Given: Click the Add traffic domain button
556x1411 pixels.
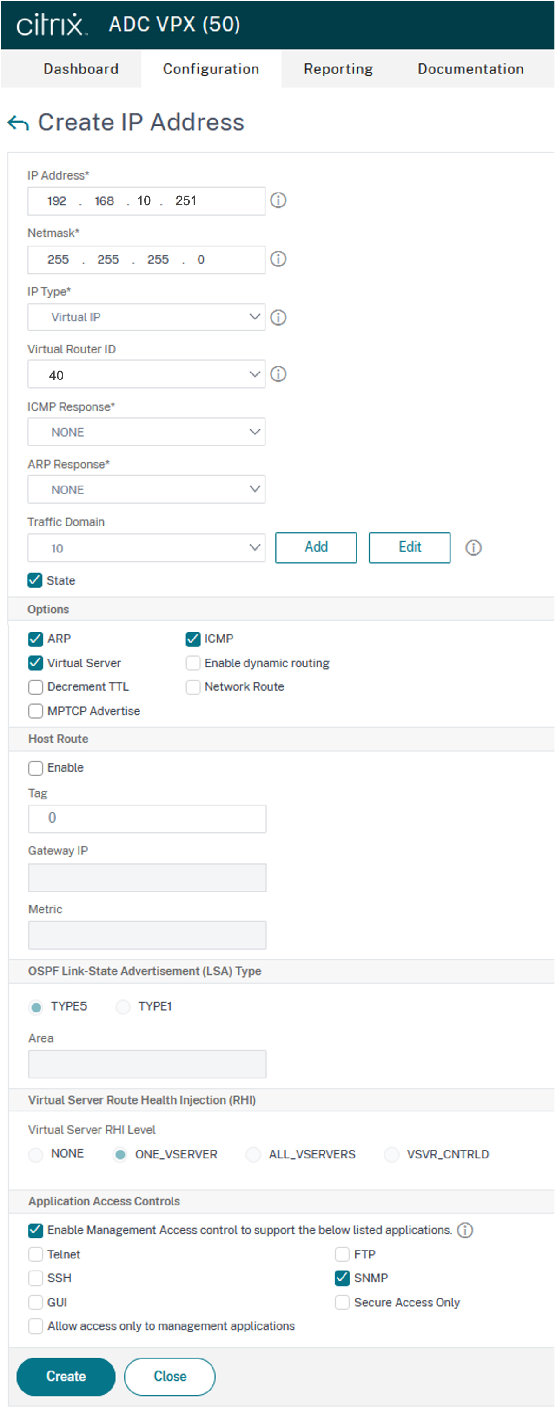Looking at the screenshot, I should (x=316, y=548).
